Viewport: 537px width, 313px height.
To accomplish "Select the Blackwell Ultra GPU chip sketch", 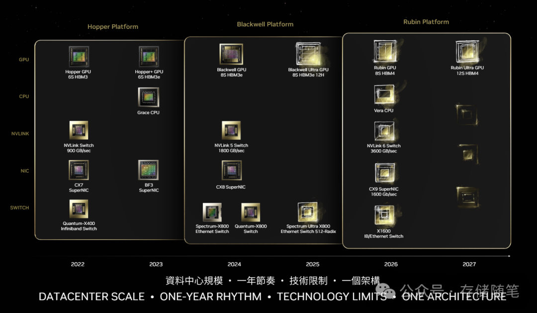I will click(x=308, y=54).
